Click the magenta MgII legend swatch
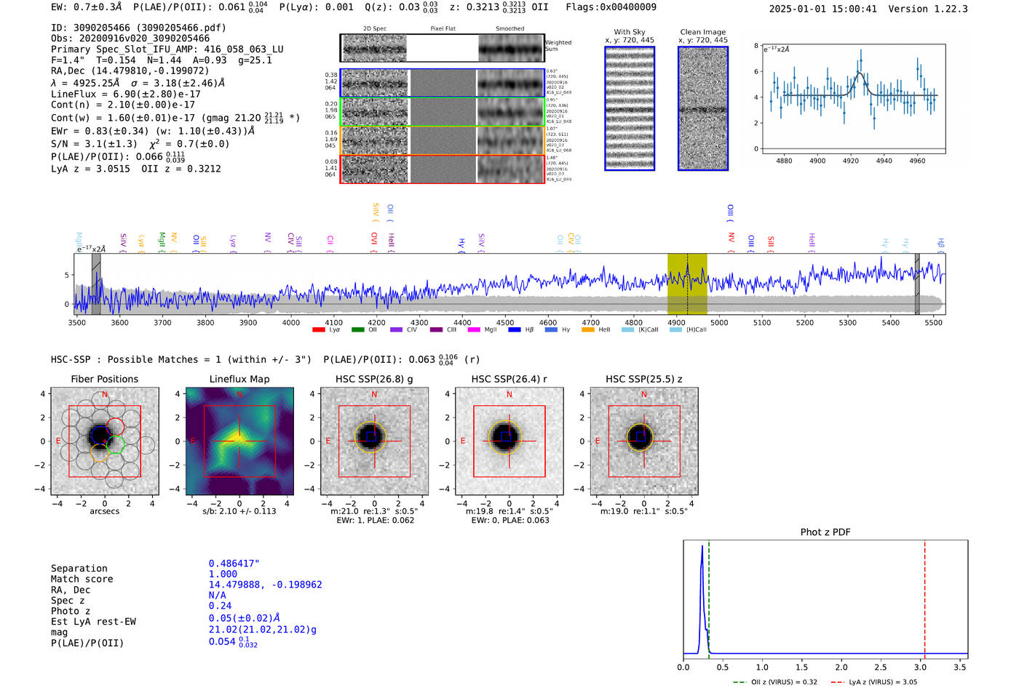 coord(474,330)
